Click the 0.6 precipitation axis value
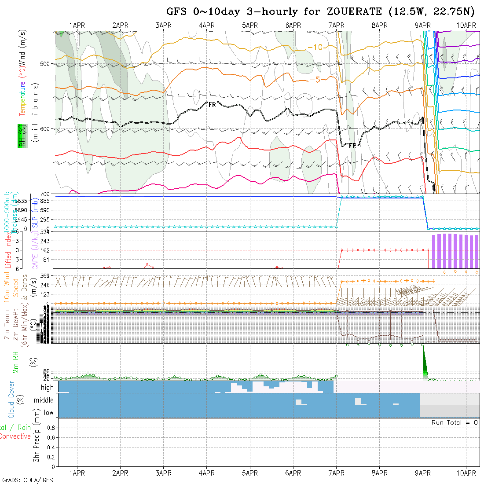This screenshot has width=484, height=484. (x=51, y=437)
